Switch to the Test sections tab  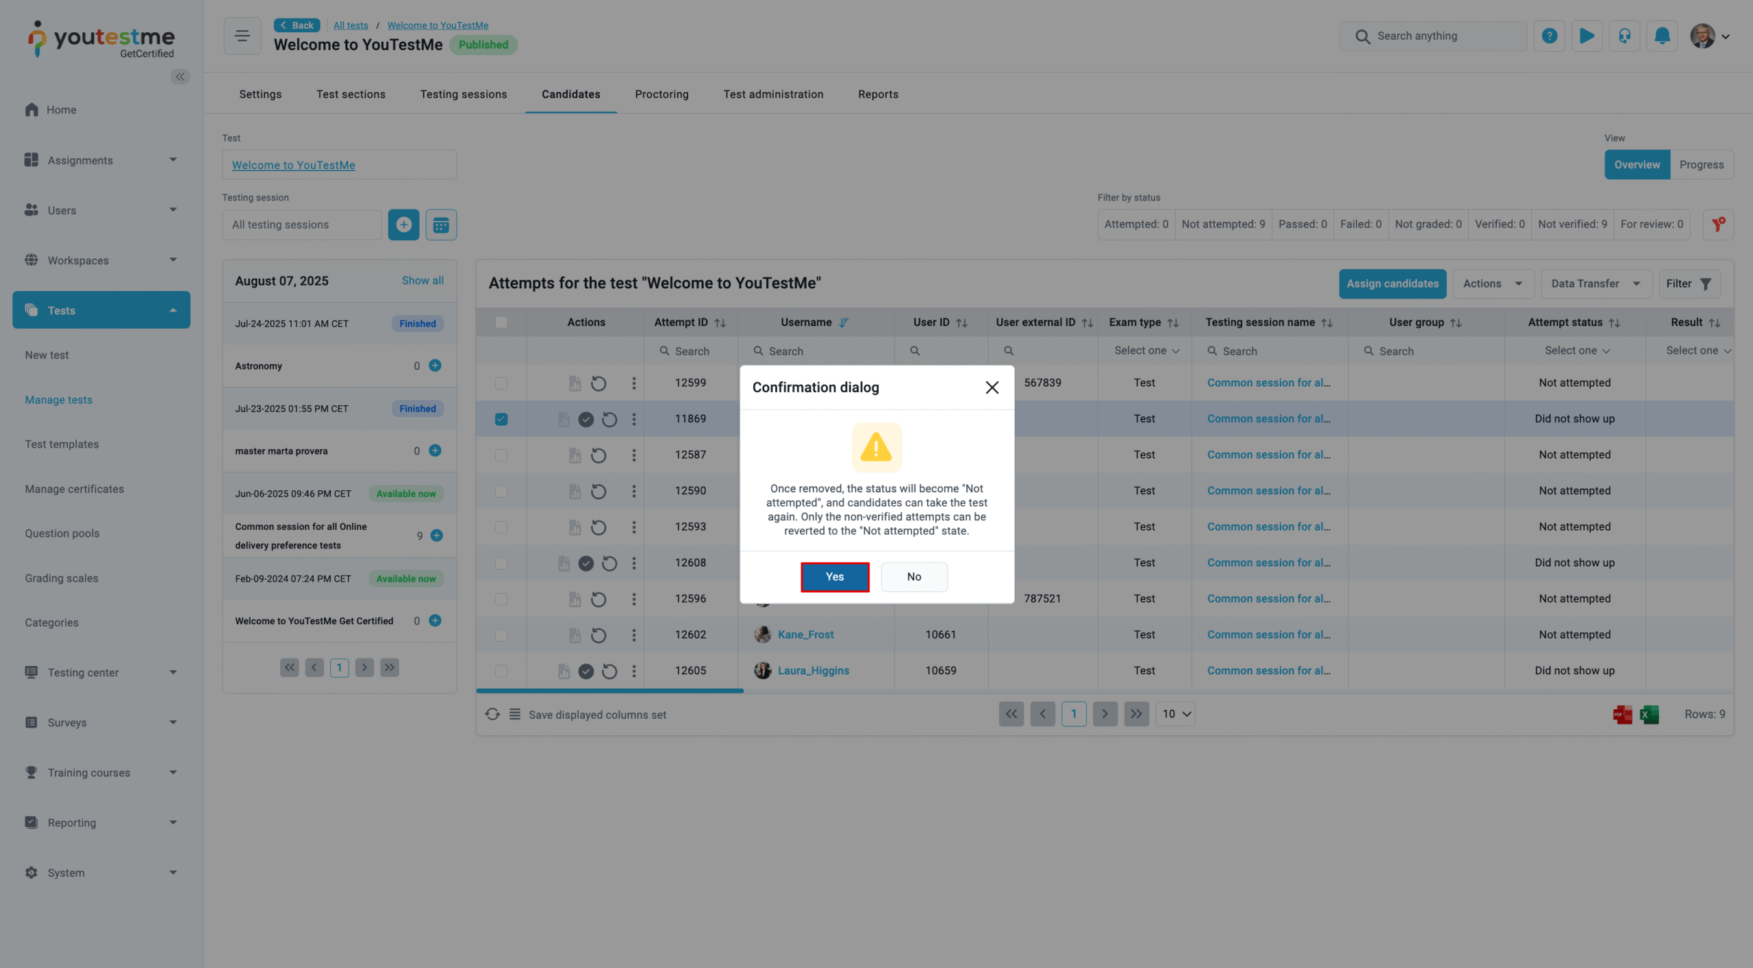tap(351, 94)
